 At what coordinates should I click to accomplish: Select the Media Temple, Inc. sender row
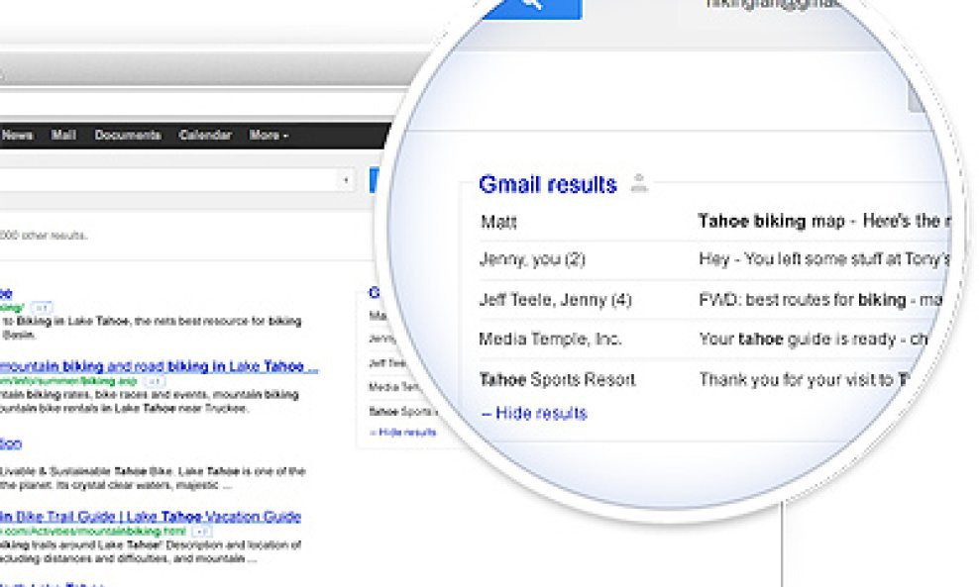tap(550, 340)
